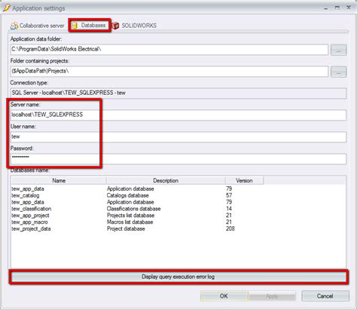Image resolution: width=357 pixels, height=309 pixels.
Task: Click the SOLIDWORKS red cube icon
Action: coord(115,26)
